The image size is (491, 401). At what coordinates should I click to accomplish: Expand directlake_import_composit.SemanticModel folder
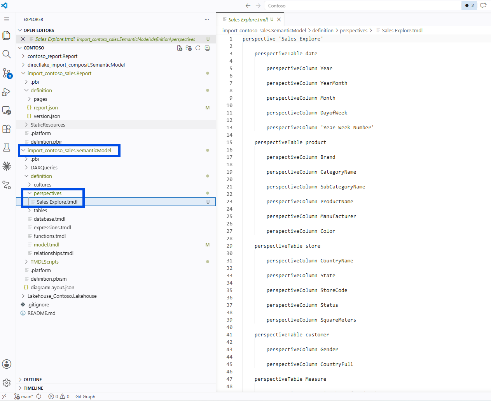coord(76,65)
